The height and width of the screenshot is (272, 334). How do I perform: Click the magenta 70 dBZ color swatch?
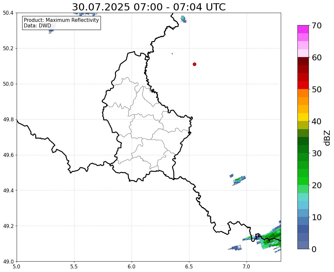pos(303,29)
